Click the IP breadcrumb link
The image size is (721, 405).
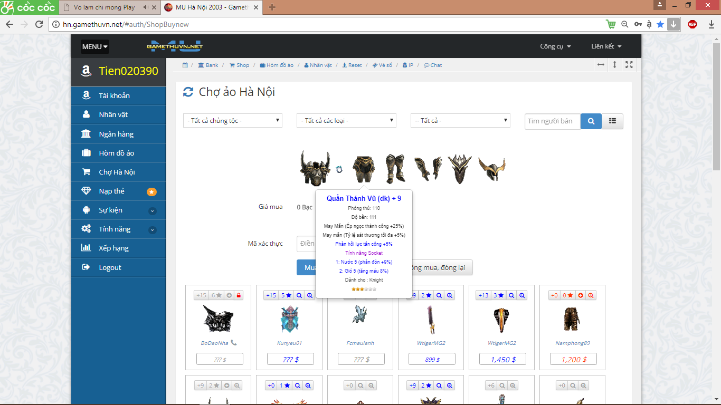(407, 65)
